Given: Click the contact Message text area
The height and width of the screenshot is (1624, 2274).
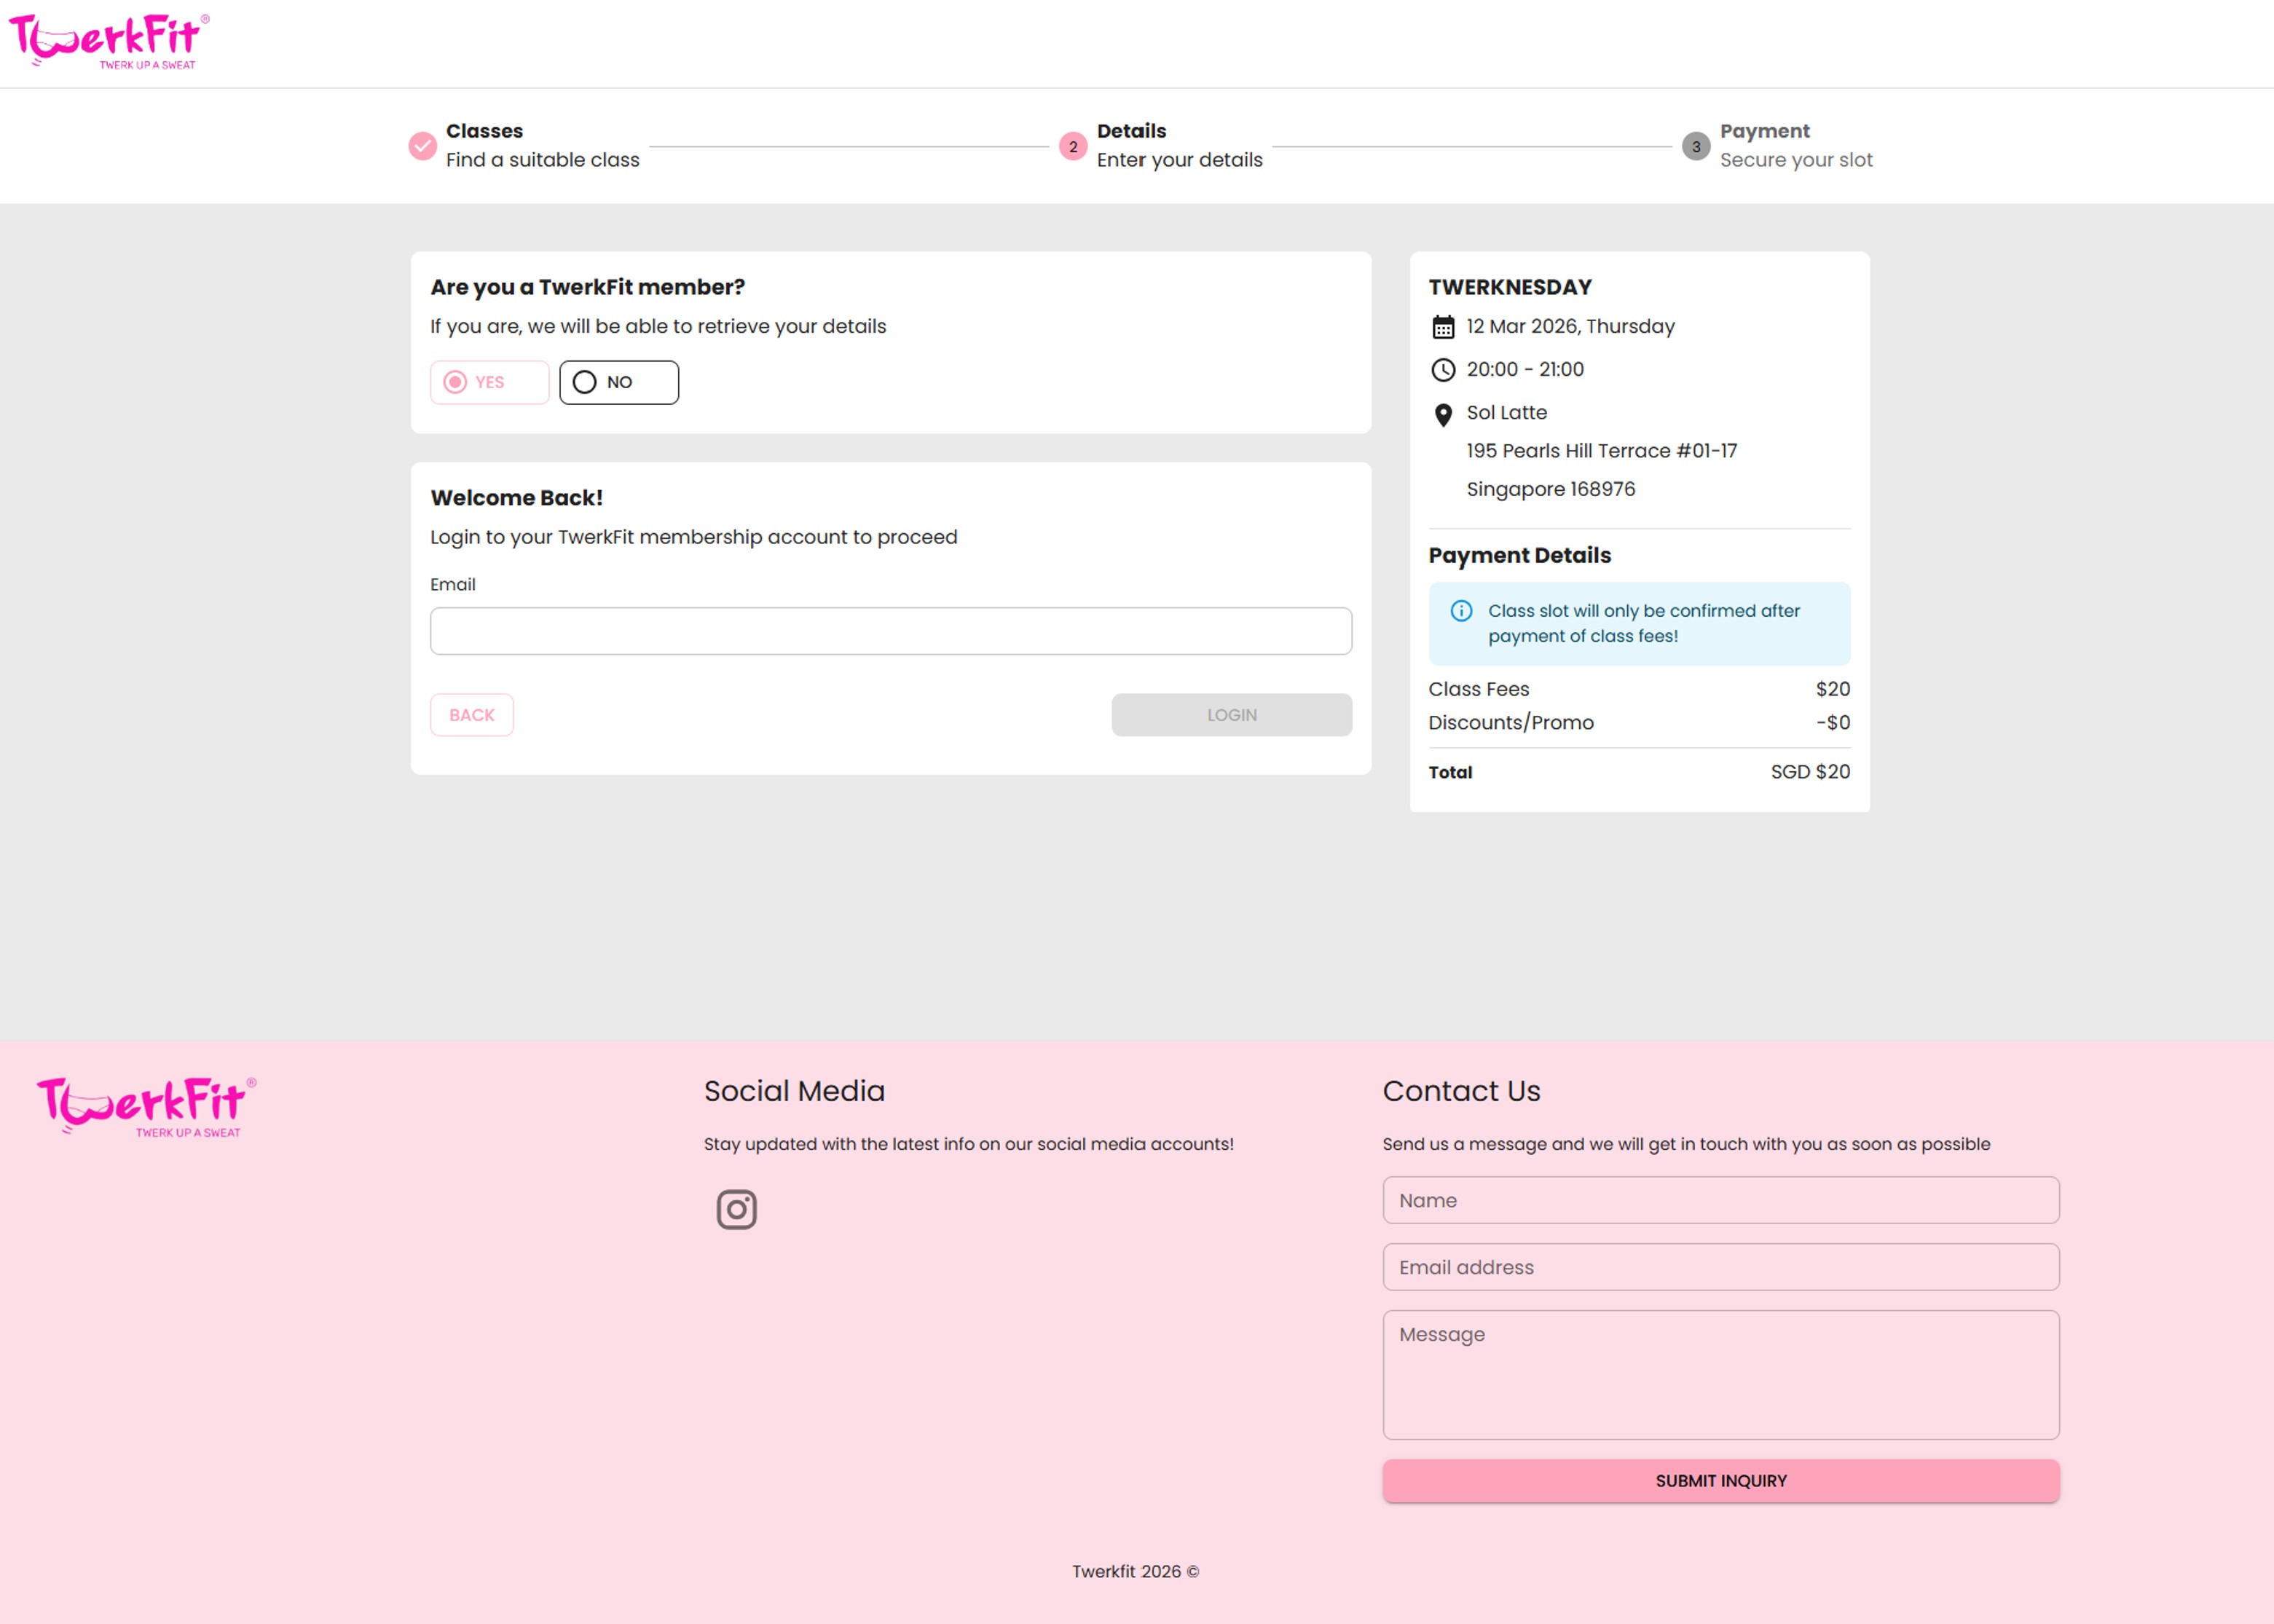Looking at the screenshot, I should click(1720, 1374).
